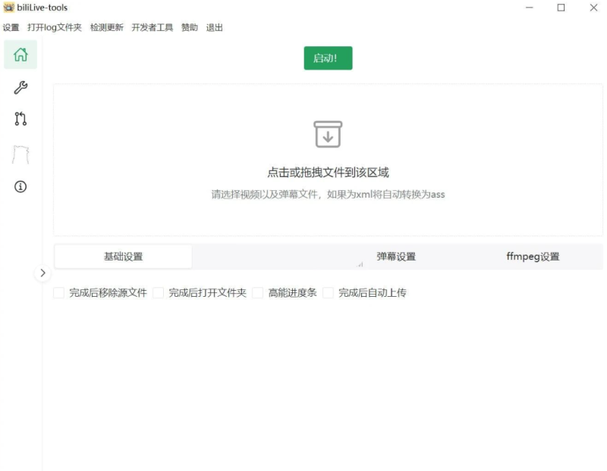Open the wrench tools page
607x471 pixels.
[20, 87]
